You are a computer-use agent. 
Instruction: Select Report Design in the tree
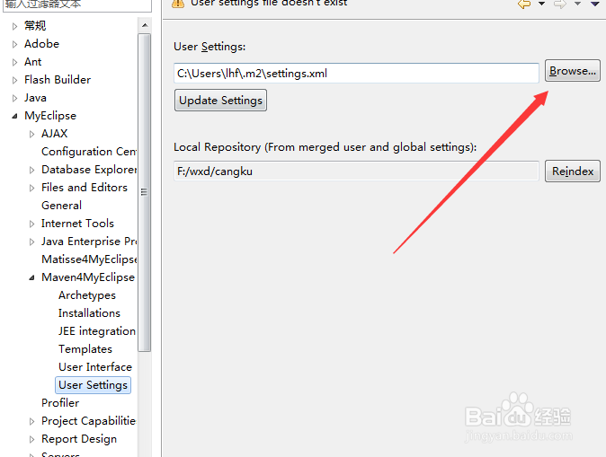point(79,439)
